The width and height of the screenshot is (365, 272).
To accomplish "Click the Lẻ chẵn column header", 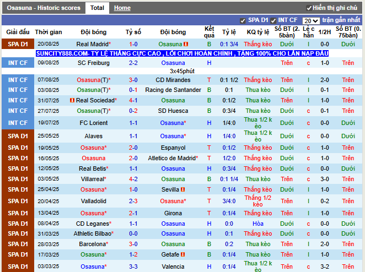I will pyautogui.click(x=308, y=32).
